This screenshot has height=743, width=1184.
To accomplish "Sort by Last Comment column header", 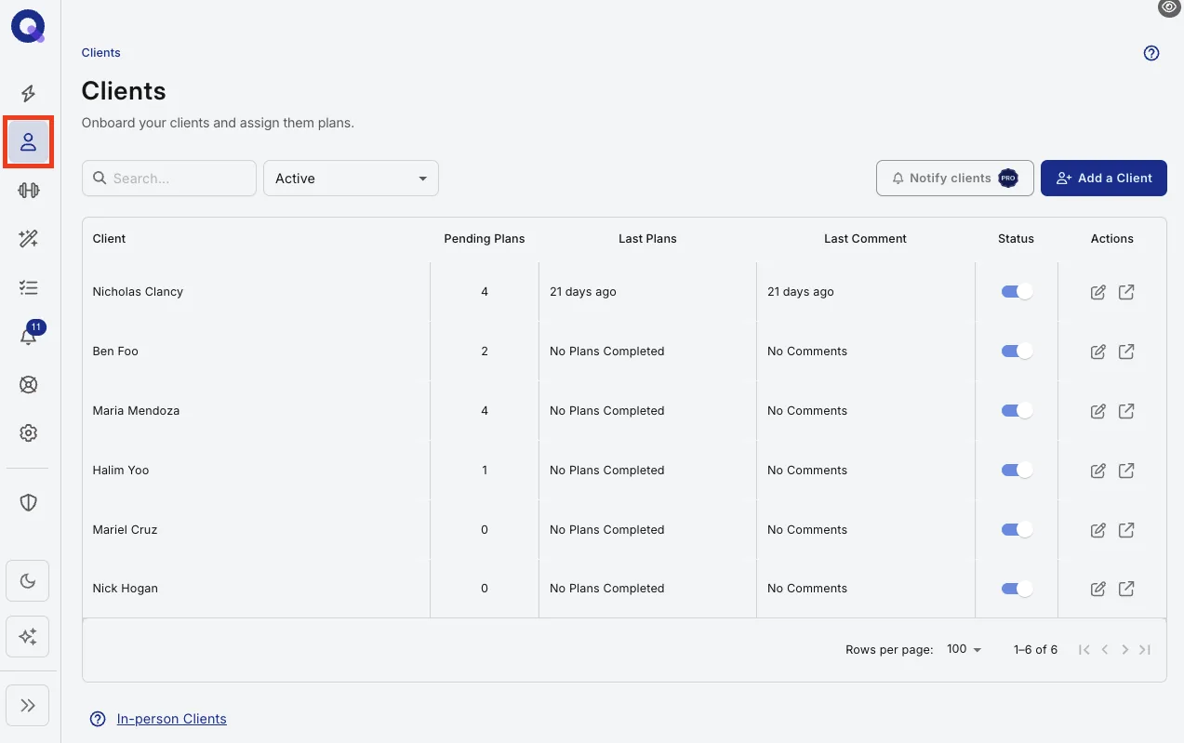I will pyautogui.click(x=865, y=239).
